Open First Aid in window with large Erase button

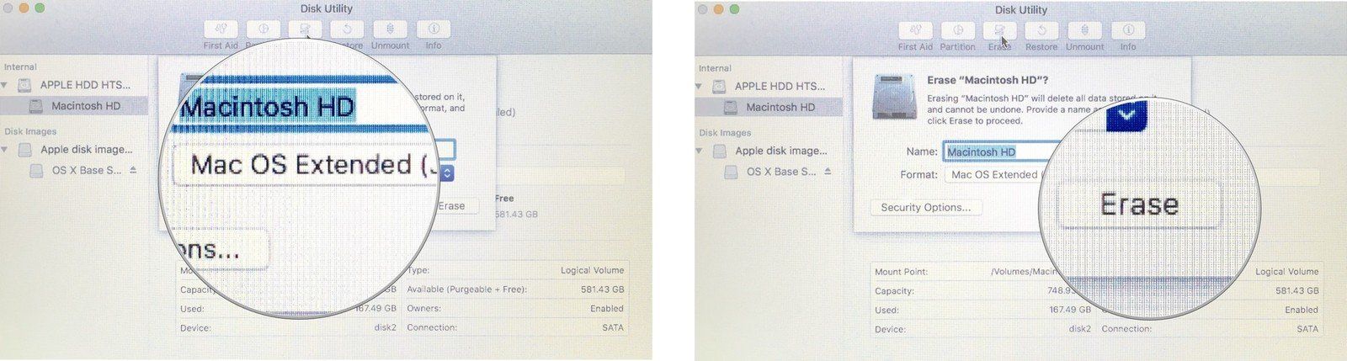[915, 29]
